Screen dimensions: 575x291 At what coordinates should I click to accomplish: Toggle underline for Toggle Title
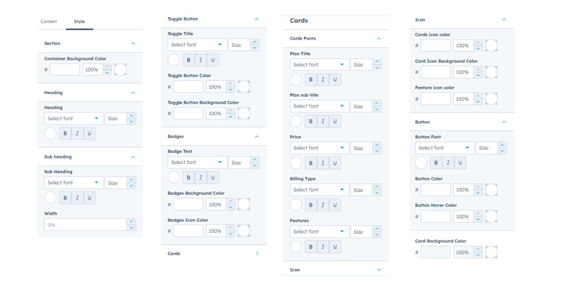tap(213, 60)
